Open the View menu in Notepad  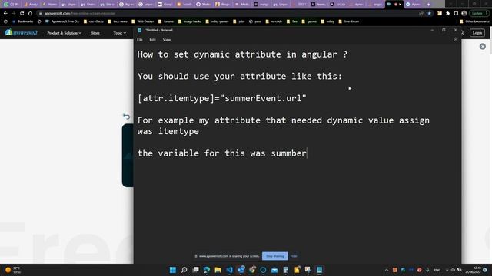(167, 40)
